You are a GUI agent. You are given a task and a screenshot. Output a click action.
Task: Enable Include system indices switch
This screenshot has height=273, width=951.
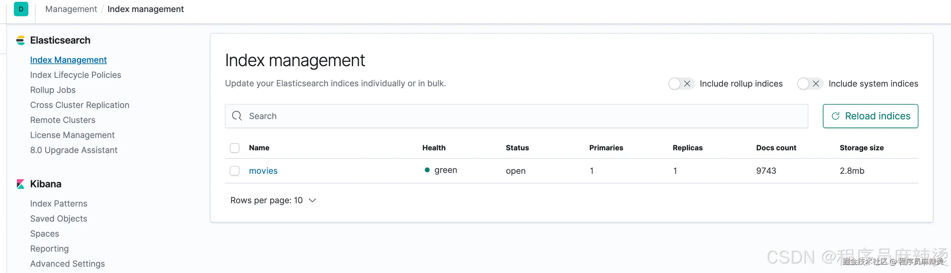pos(809,84)
